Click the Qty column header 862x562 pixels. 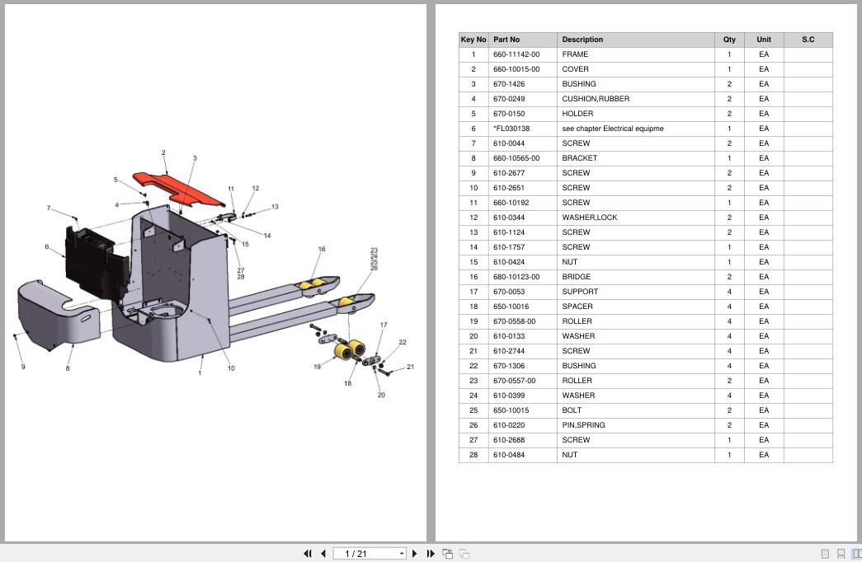click(729, 40)
